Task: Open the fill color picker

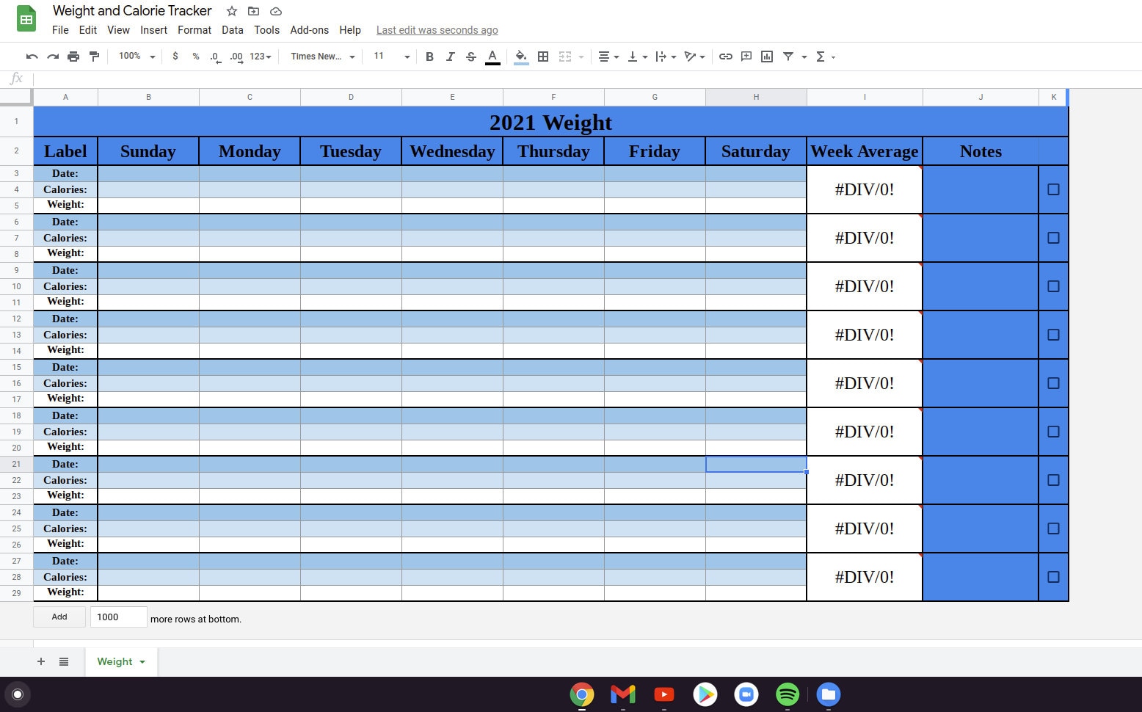Action: tap(521, 57)
